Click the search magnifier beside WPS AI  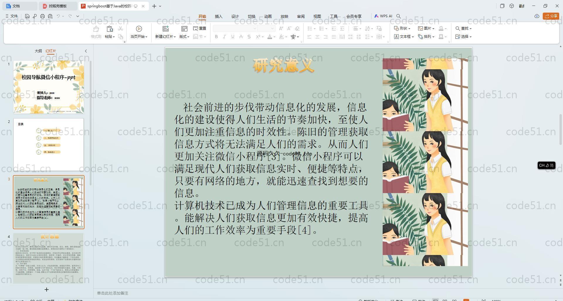coord(398,16)
